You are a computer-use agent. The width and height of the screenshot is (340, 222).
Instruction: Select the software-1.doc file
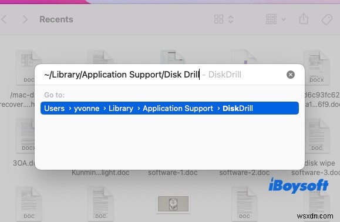[173, 173]
